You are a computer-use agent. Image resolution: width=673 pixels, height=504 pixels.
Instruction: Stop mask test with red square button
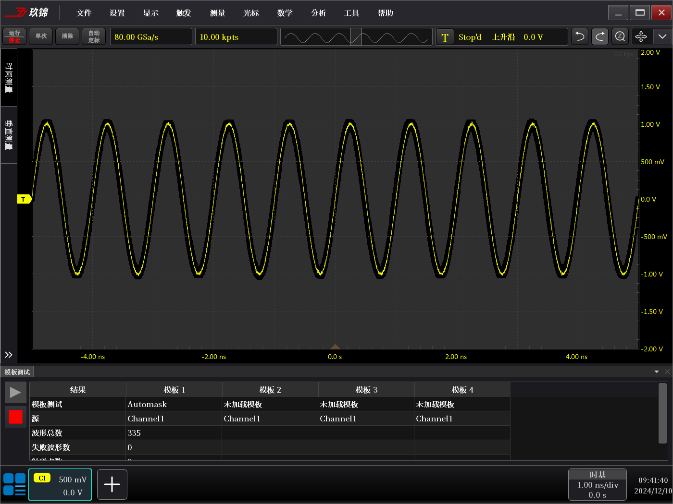[15, 417]
